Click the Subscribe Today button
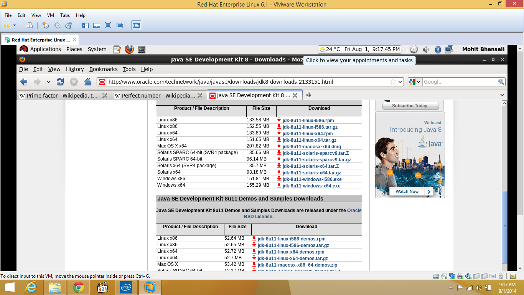The image size is (524, 295). tap(410, 106)
